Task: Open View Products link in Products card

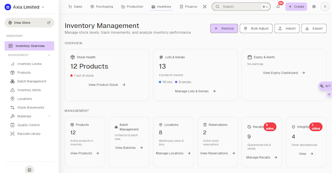Action: tap(85, 153)
